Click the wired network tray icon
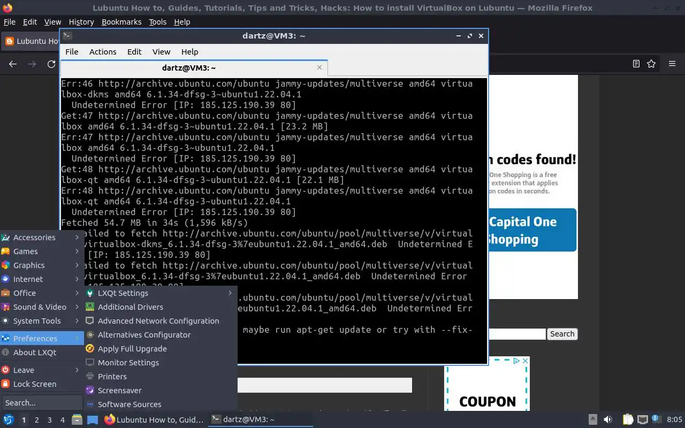Image resolution: width=685 pixels, height=428 pixels. (643, 419)
